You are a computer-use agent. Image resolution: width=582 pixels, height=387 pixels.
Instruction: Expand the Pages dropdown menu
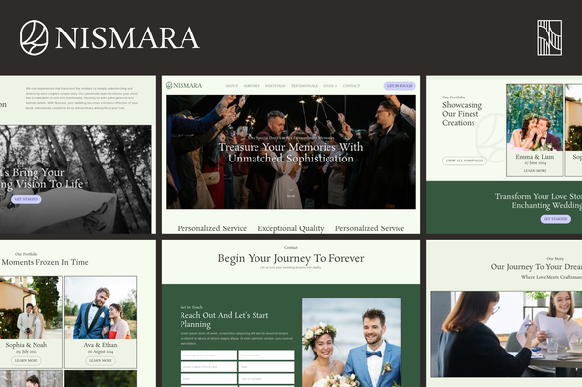[330, 86]
